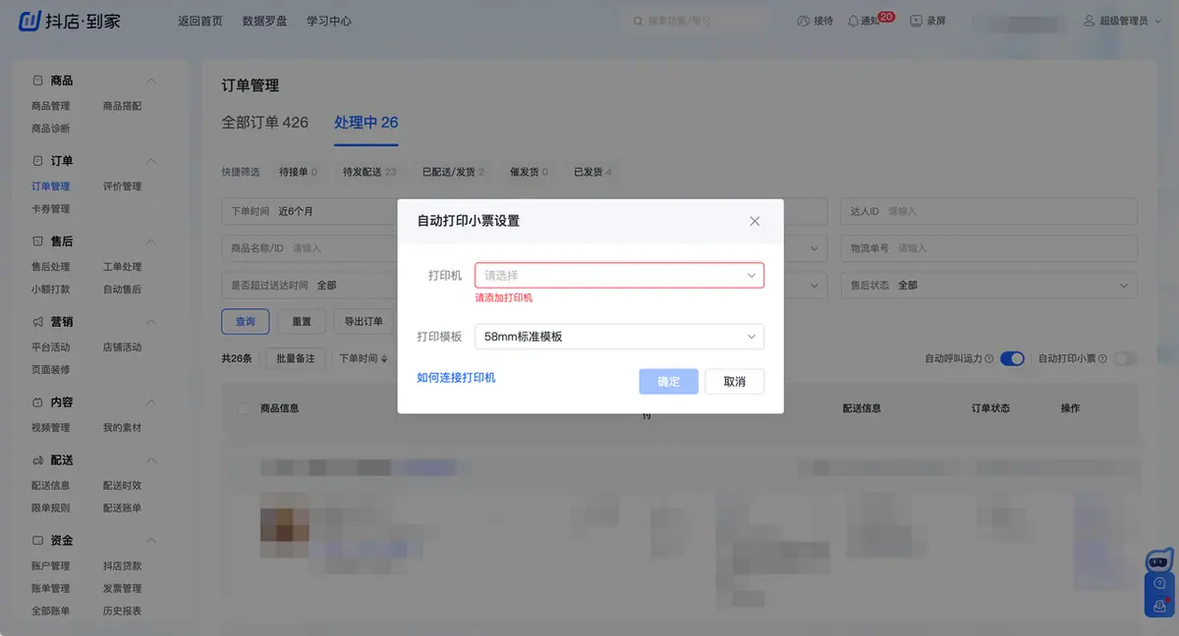
Task: Click the 售后 section icon in sidebar
Action: click(x=37, y=241)
